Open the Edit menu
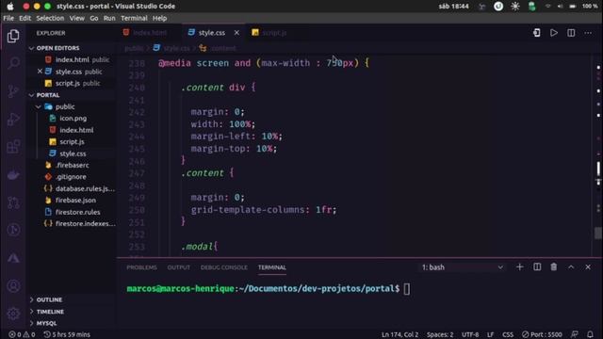The width and height of the screenshot is (603, 339). tap(25, 18)
